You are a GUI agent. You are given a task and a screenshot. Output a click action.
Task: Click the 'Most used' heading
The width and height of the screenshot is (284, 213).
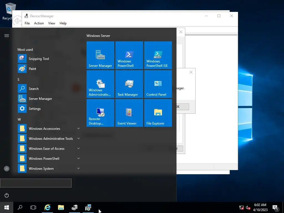(x=25, y=49)
